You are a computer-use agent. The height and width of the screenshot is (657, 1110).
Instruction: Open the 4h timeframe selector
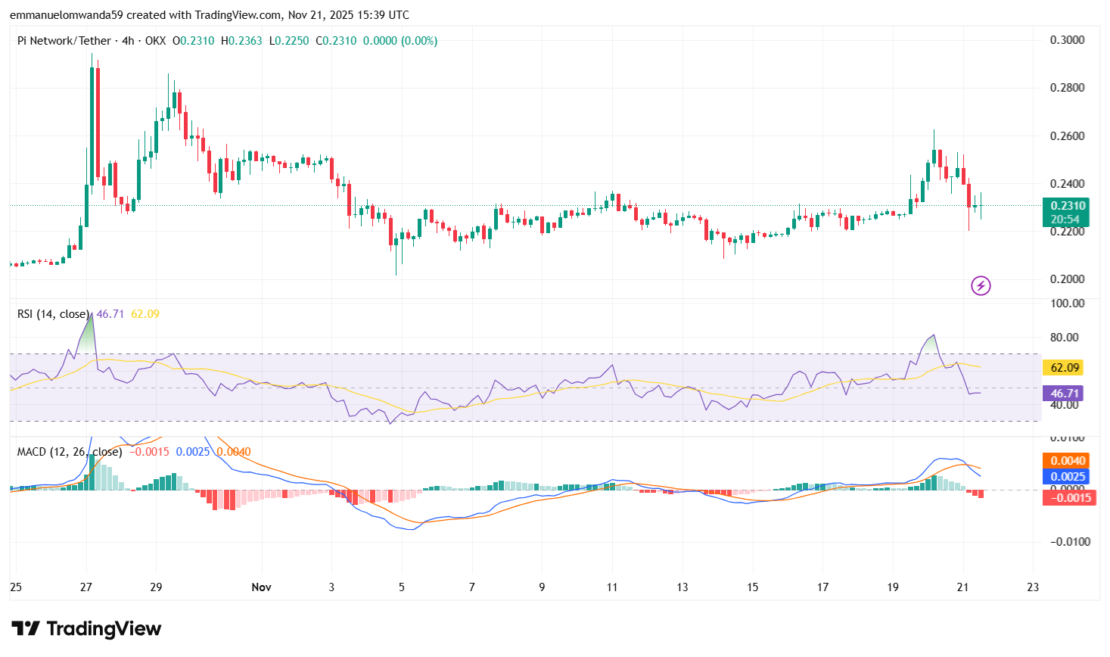tap(126, 41)
